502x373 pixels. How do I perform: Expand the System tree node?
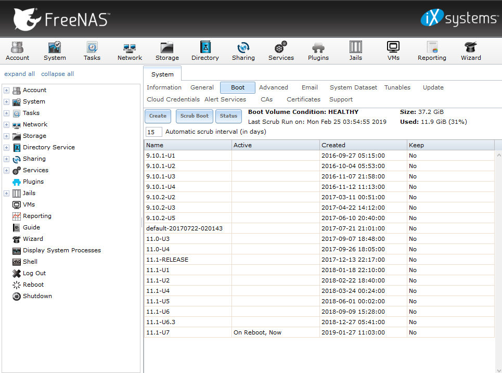tap(6, 102)
